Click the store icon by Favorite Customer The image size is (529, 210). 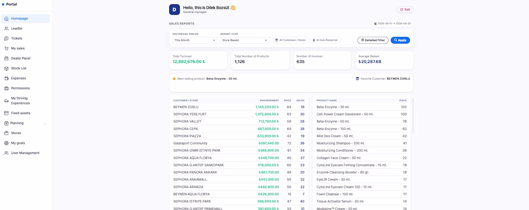[357, 79]
